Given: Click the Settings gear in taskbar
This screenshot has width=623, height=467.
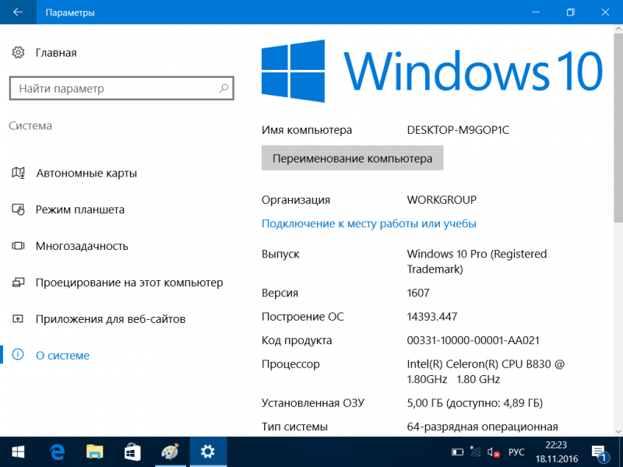Looking at the screenshot, I should [208, 452].
